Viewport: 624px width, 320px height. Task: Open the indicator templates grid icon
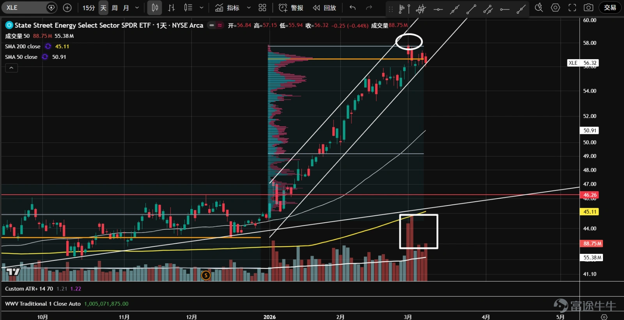point(262,8)
